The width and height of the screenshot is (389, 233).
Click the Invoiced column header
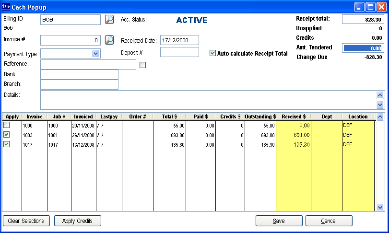[83, 116]
